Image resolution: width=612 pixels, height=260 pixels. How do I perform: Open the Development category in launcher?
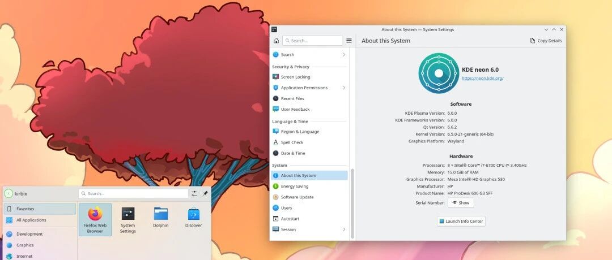[40, 235]
